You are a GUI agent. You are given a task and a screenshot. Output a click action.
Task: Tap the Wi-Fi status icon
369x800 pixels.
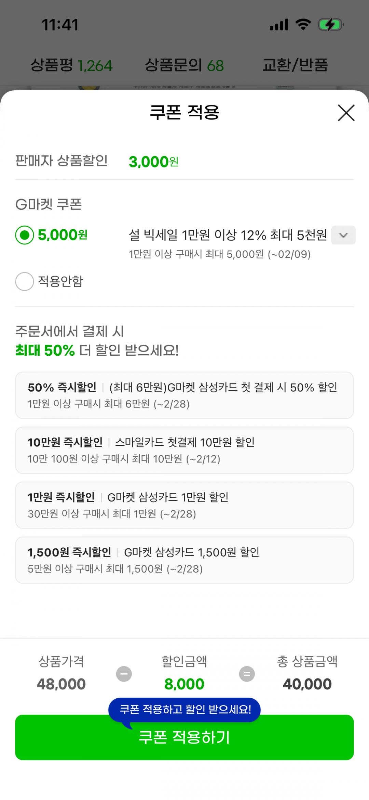click(303, 25)
